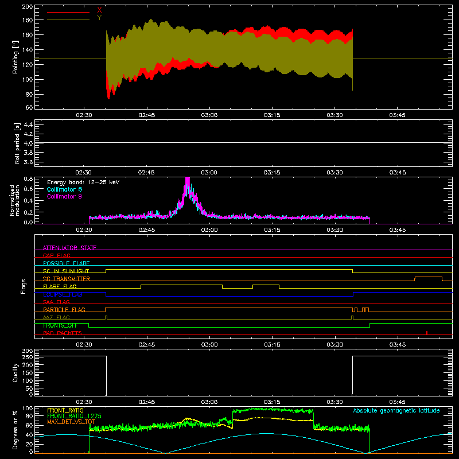Click the 03:30 label under modulation plot

(x=334, y=230)
